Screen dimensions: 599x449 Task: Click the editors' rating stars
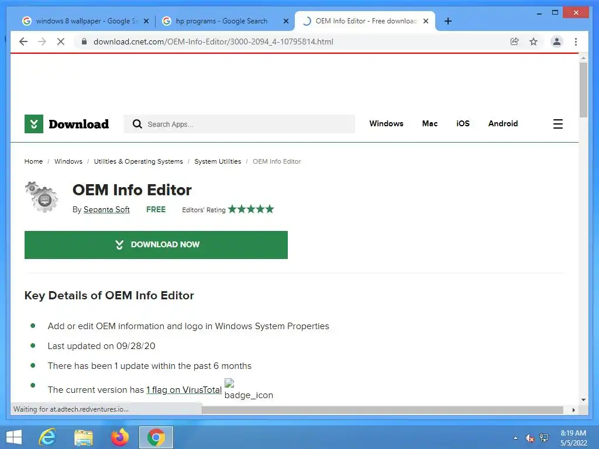[x=251, y=209]
